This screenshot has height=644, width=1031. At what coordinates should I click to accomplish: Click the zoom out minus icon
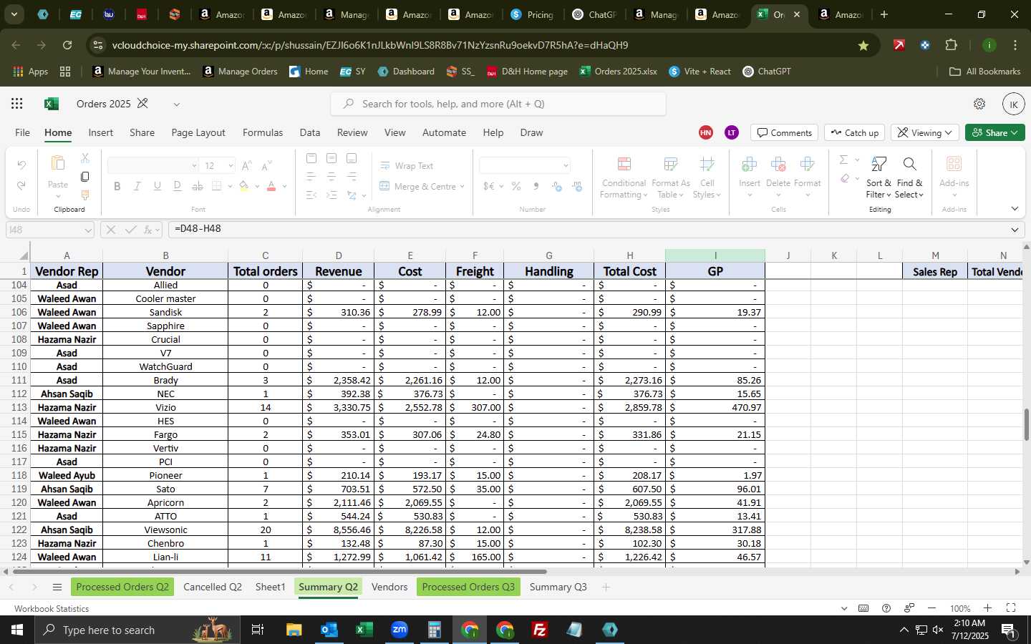coord(931,608)
